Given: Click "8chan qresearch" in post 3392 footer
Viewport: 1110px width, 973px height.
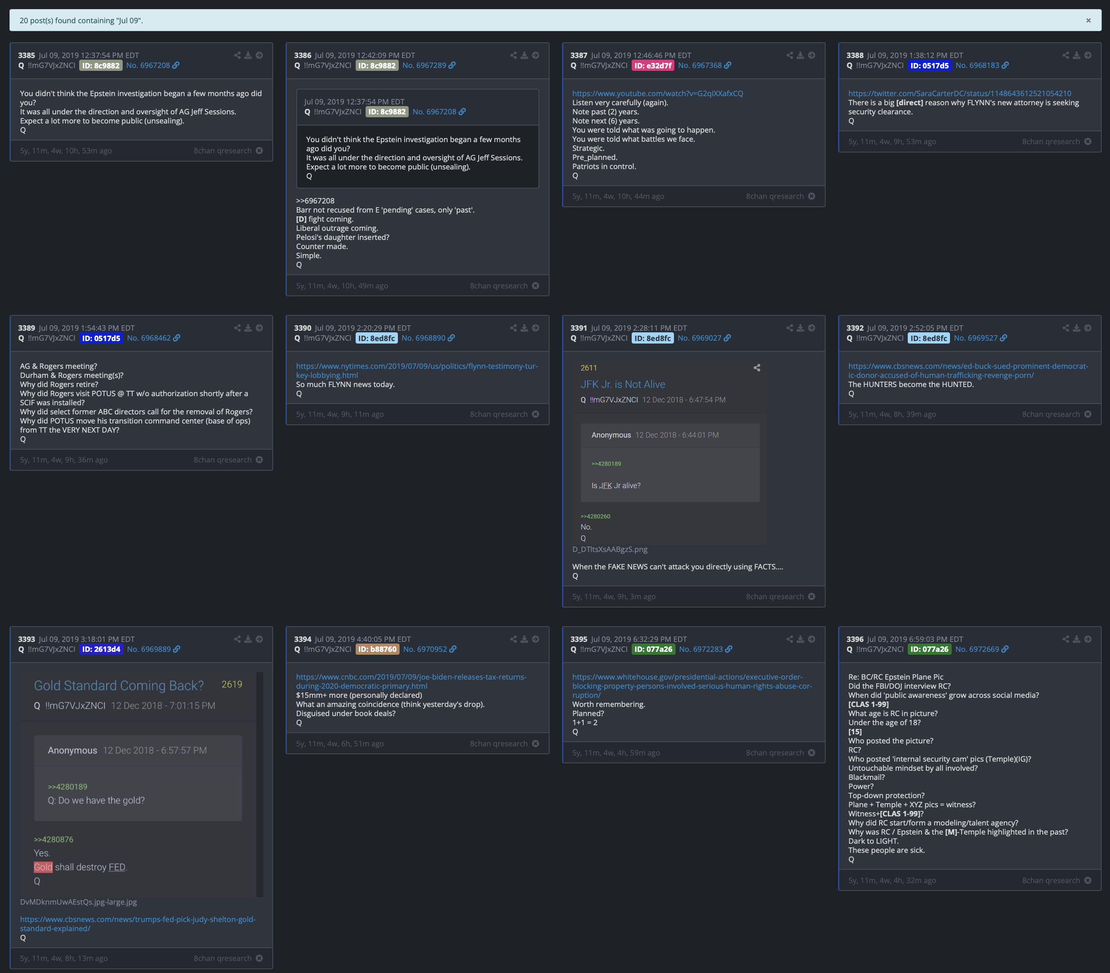Looking at the screenshot, I should 1051,414.
